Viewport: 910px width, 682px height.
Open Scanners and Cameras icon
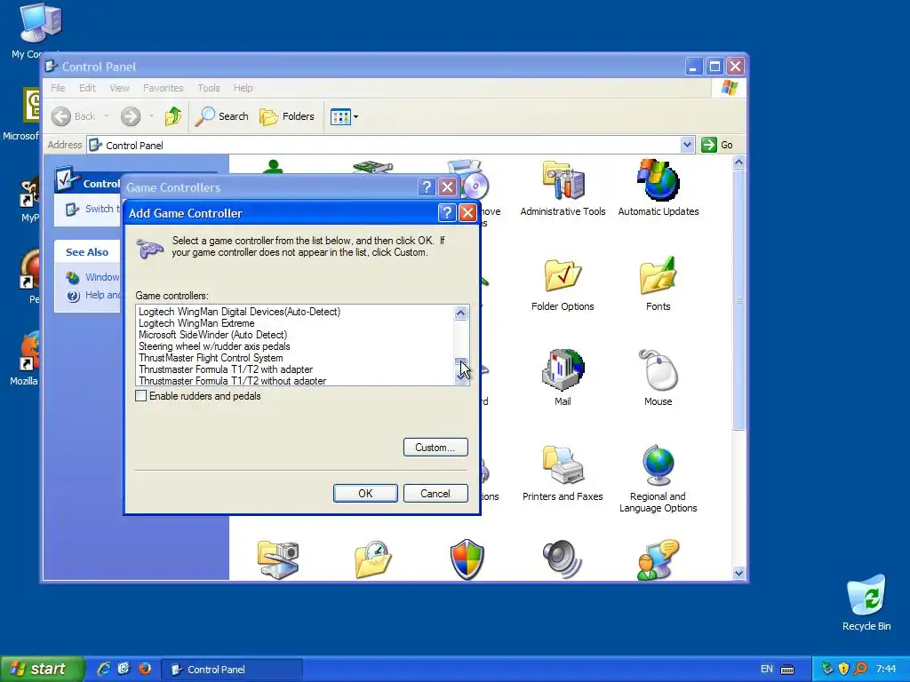[278, 559]
